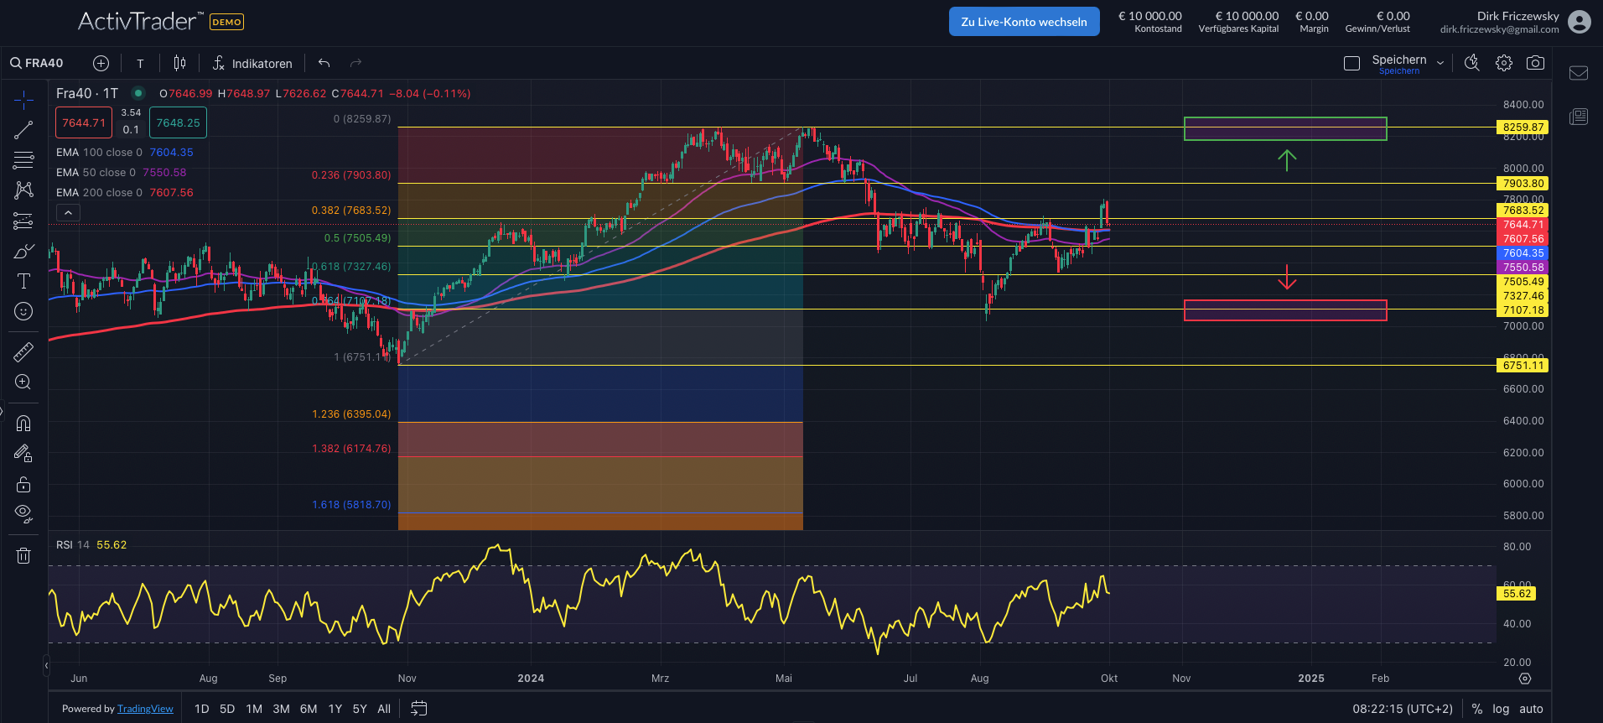Select the trend line drawing tool
Screen dimensions: 1603x723
tap(23, 130)
